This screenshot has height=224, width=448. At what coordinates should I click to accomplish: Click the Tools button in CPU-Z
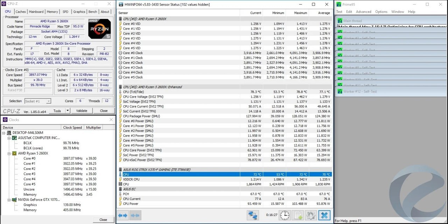pyautogui.click(x=57, y=111)
